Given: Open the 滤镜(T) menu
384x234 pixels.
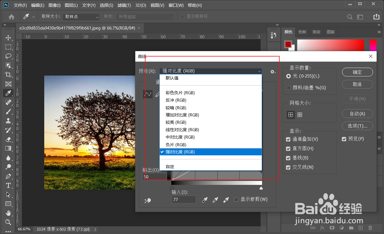Looking at the screenshot, I should tap(124, 5).
